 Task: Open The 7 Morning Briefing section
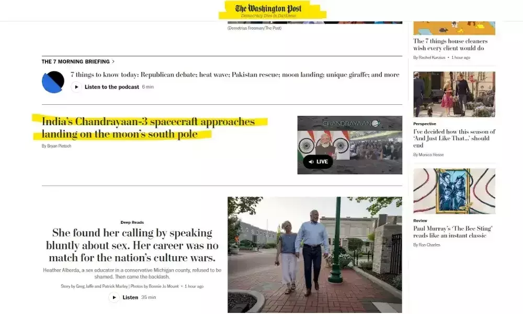[76, 62]
